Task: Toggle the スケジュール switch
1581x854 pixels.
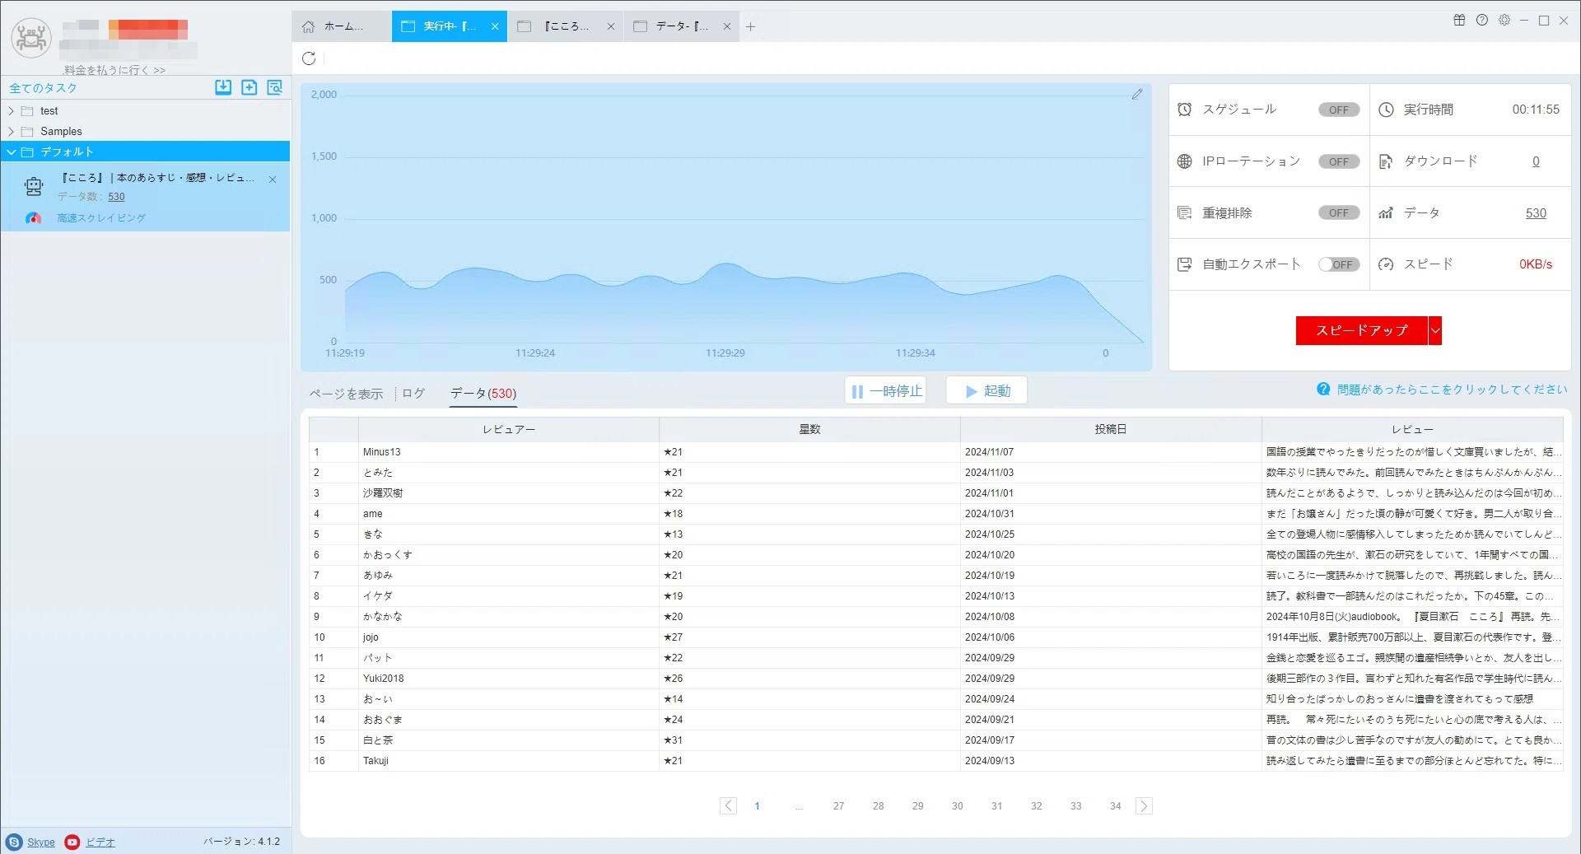Action: [1339, 110]
